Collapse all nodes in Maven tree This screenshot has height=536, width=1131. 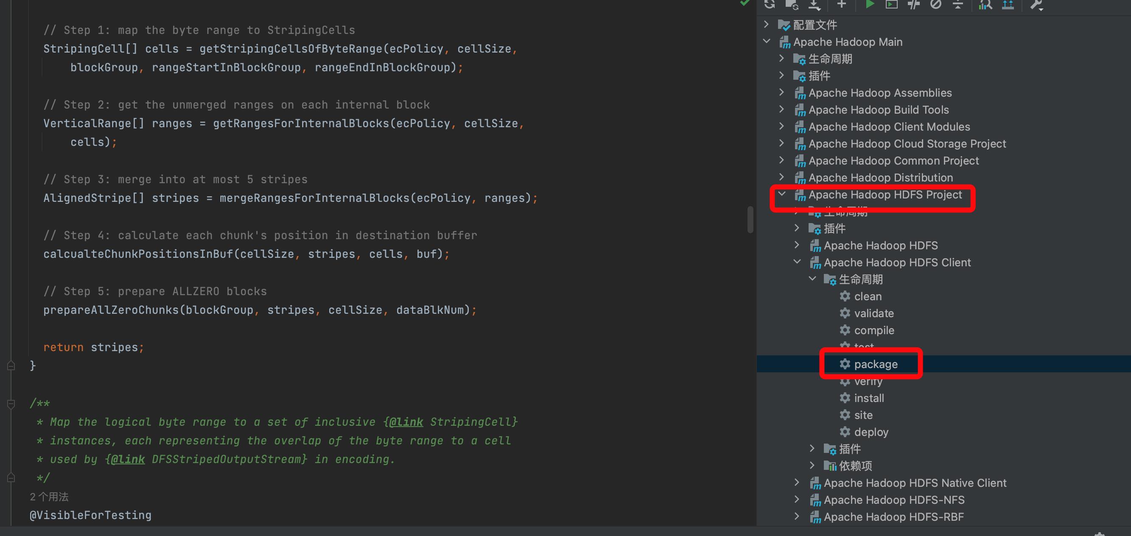pyautogui.click(x=958, y=4)
